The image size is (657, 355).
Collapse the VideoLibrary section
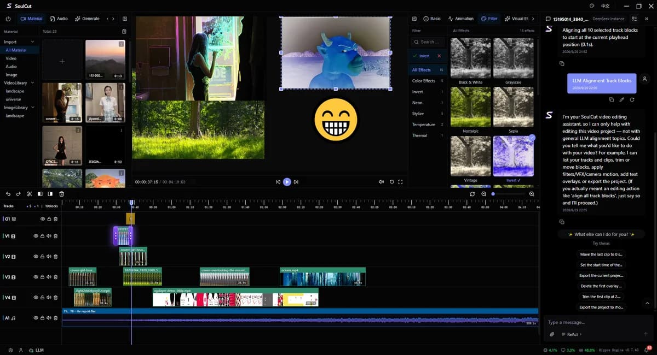[33, 82]
